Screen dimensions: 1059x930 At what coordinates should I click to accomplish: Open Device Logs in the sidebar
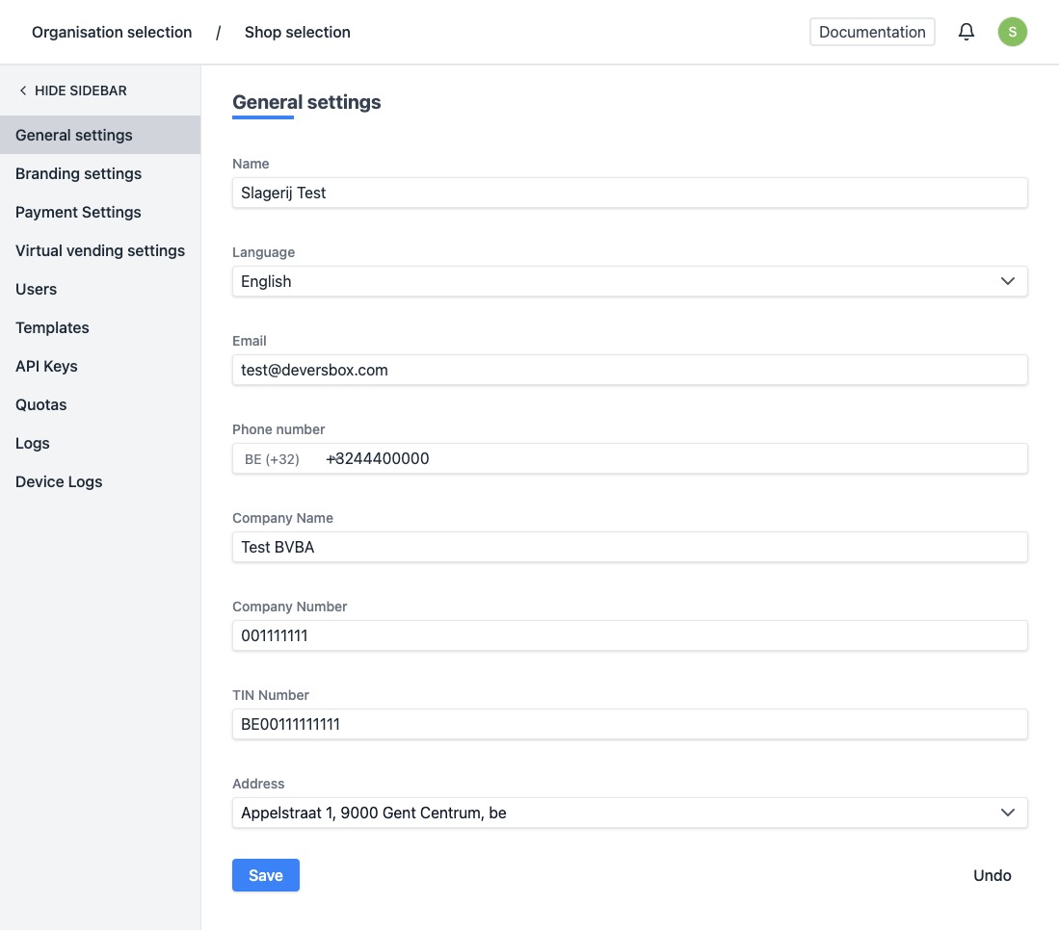(x=59, y=481)
